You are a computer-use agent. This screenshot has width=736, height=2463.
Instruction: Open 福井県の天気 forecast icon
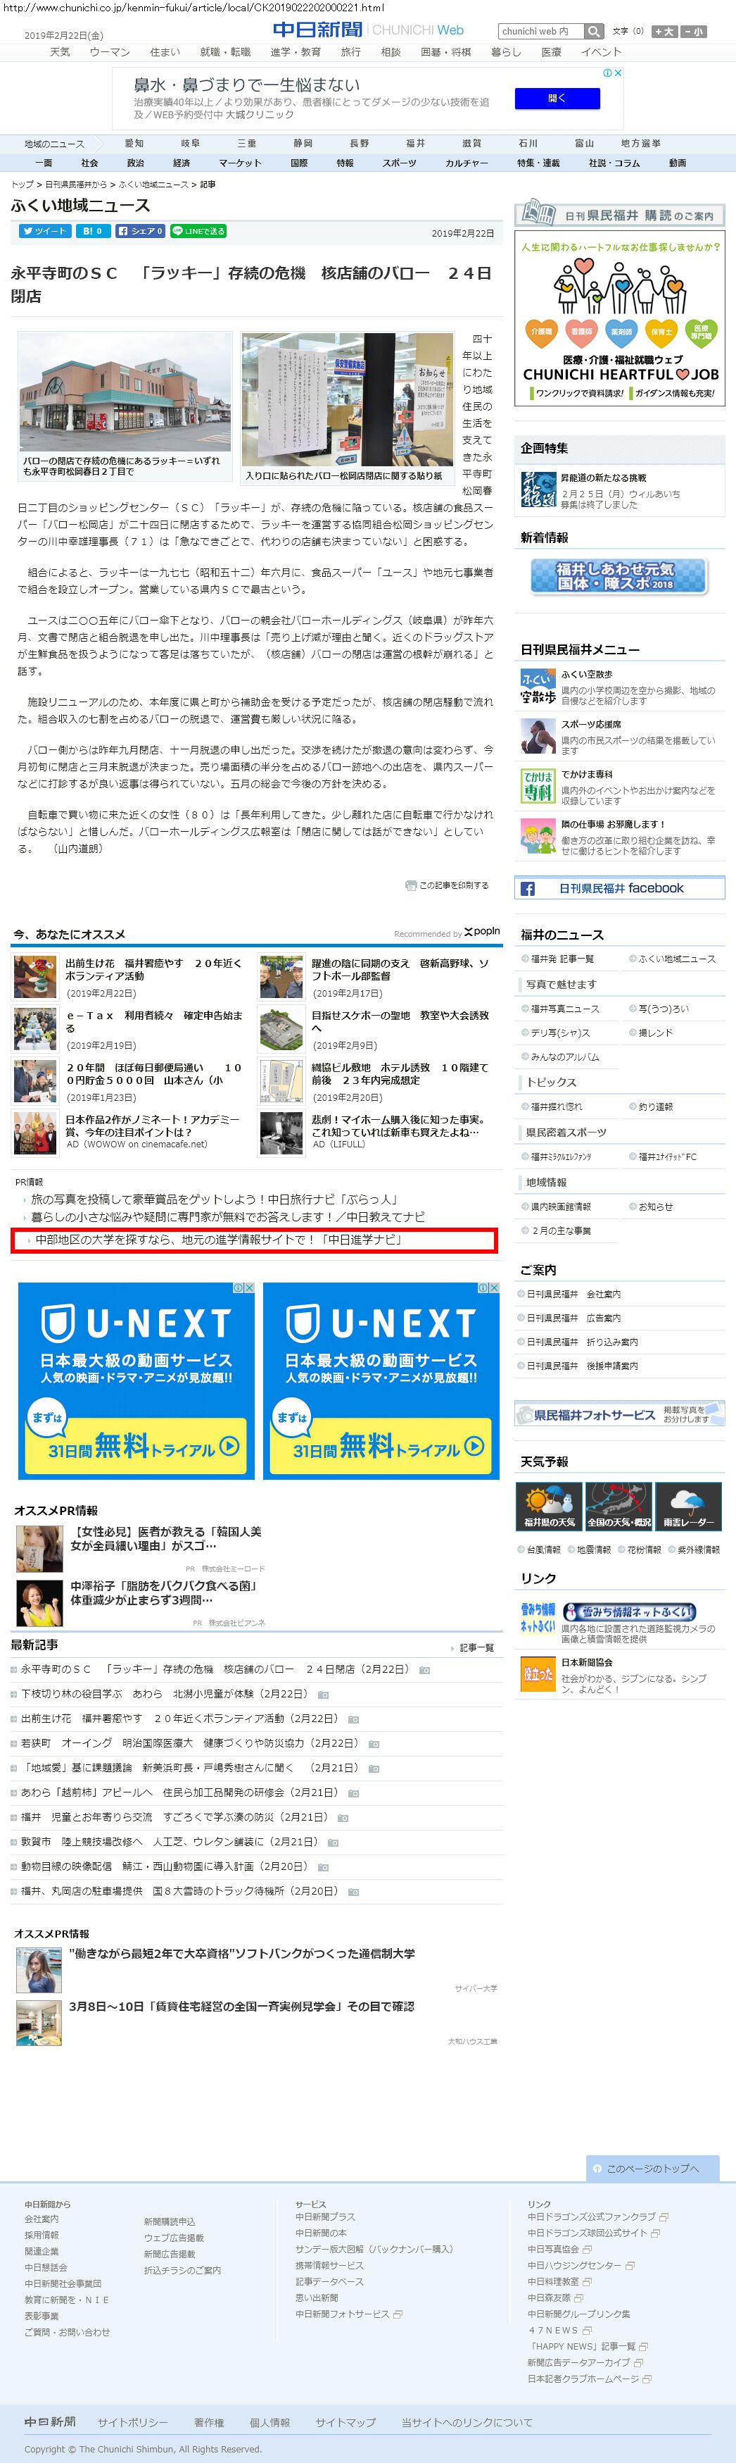point(550,1506)
